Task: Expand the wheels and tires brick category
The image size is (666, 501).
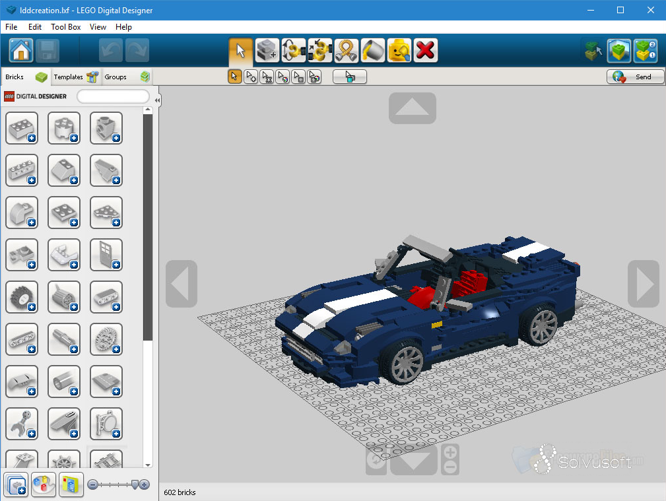Action: [x=22, y=297]
